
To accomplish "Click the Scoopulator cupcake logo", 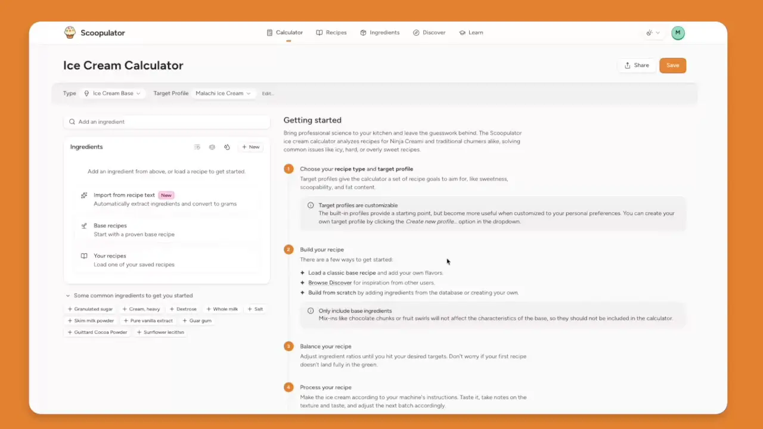I will 70,33.
